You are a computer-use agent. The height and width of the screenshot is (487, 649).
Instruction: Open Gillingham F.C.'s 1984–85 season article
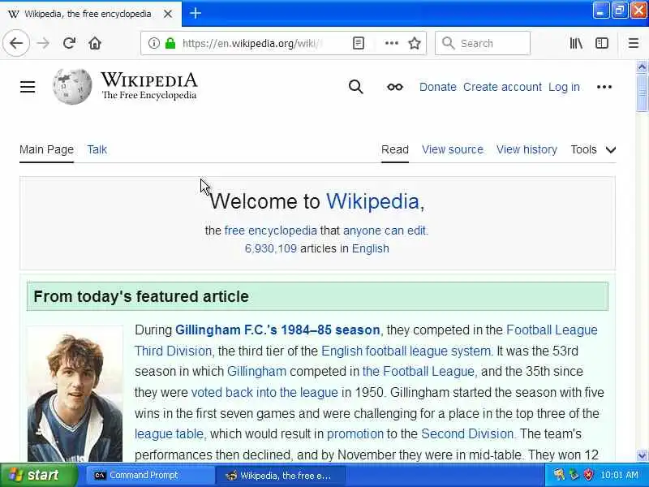click(277, 330)
